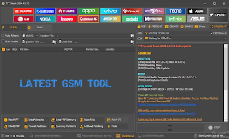Viewport: 229px width, 139px height.
Task: Click the Dumping Partitions button
Action: (x=64, y=126)
